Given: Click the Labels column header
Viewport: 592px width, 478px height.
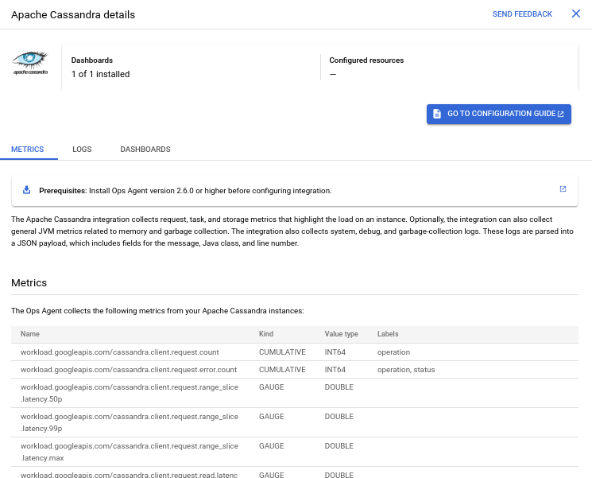Looking at the screenshot, I should pyautogui.click(x=388, y=334).
